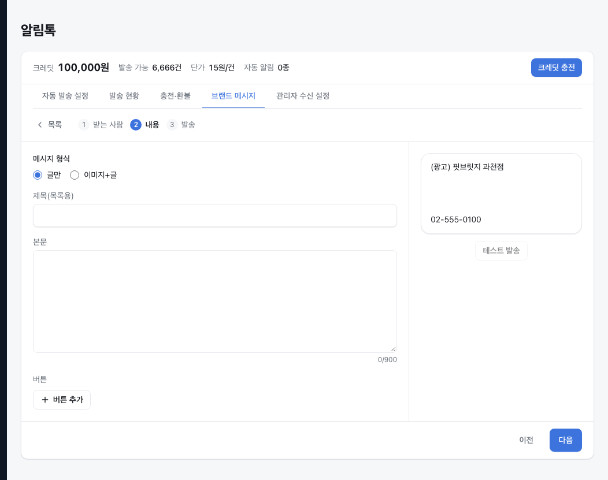Focus the 제목(목록용) input field
The height and width of the screenshot is (480, 608).
[215, 215]
